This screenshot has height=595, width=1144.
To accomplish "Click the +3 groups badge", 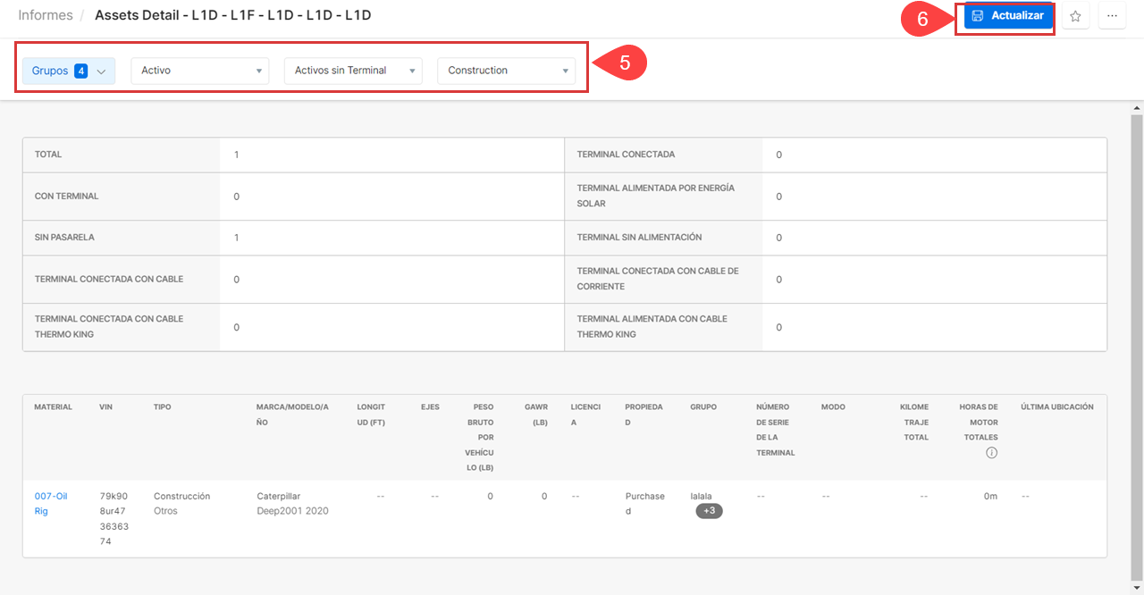I will point(709,511).
